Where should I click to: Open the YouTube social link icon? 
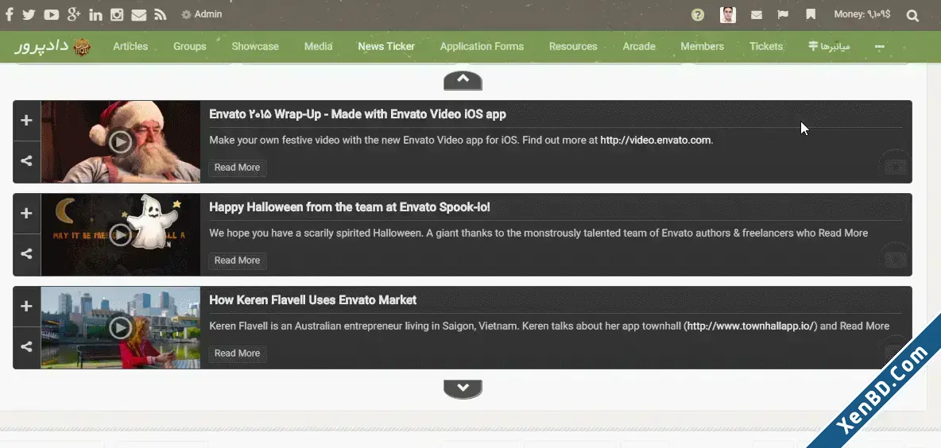click(52, 15)
